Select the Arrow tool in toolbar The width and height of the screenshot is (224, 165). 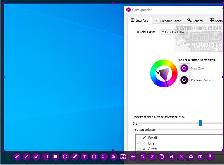point(36,157)
